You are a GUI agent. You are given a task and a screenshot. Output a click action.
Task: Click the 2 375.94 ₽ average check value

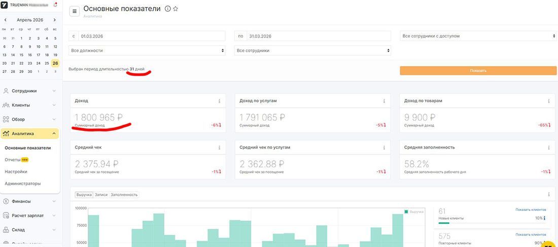pos(96,164)
